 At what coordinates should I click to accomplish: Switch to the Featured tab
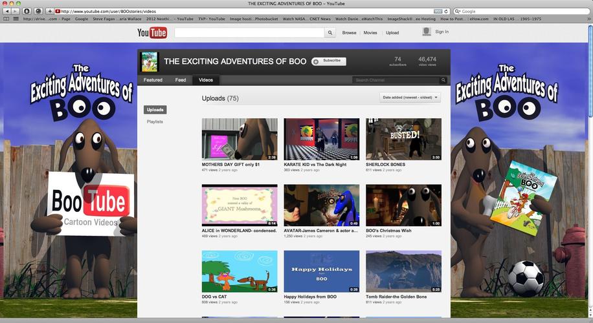pos(153,80)
